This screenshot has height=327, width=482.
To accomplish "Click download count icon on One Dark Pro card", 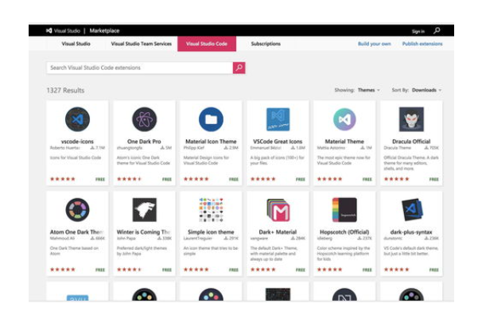I will click(x=162, y=148).
